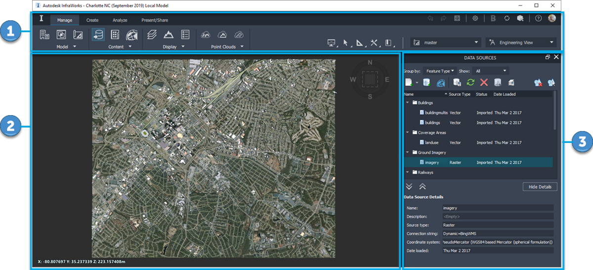Viewport: 593px width, 270px height.
Task: Collapse the Coverage Areas folder
Action: coord(408,133)
